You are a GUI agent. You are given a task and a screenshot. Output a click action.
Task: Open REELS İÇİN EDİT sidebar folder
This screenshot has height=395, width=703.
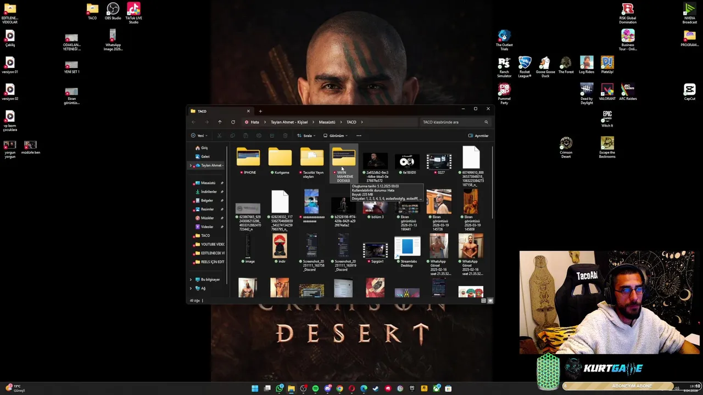[x=209, y=262]
